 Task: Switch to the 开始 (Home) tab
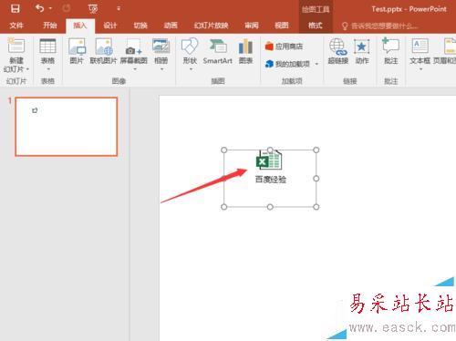pos(50,26)
